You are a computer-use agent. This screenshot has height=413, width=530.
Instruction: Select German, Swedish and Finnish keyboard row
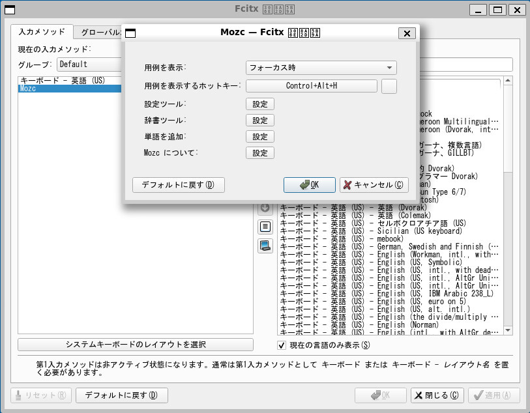(389, 246)
